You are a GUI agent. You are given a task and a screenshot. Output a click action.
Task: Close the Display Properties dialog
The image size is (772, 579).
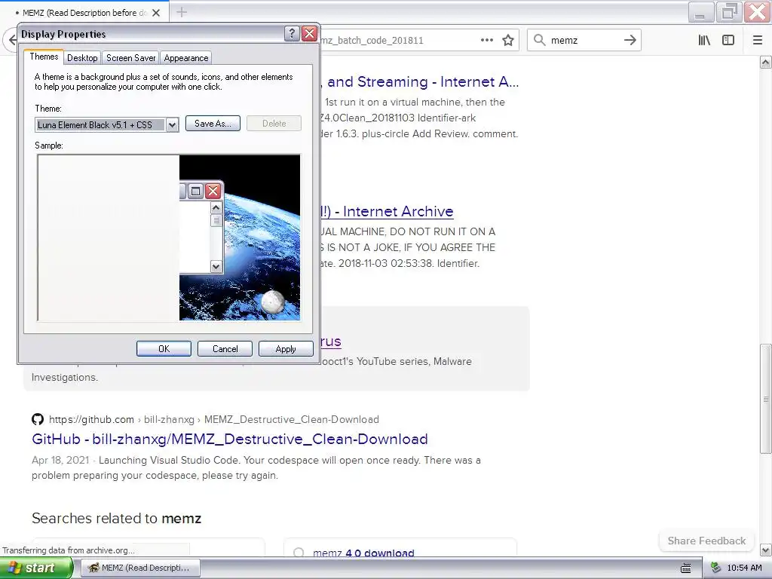click(309, 33)
